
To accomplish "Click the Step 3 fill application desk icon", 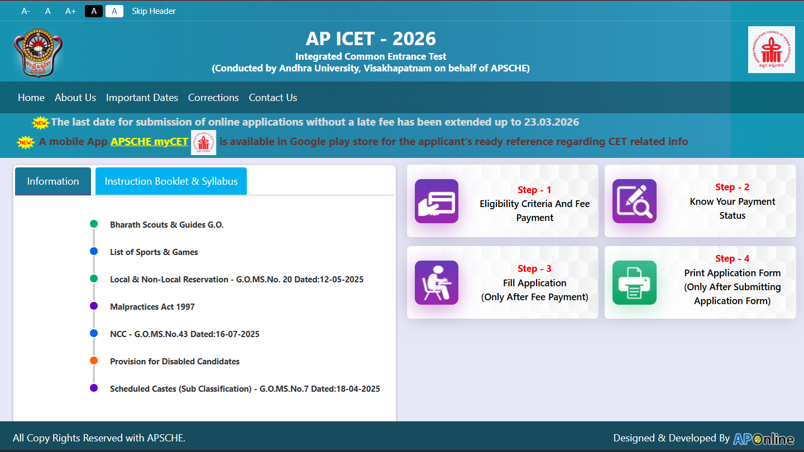I will [437, 282].
